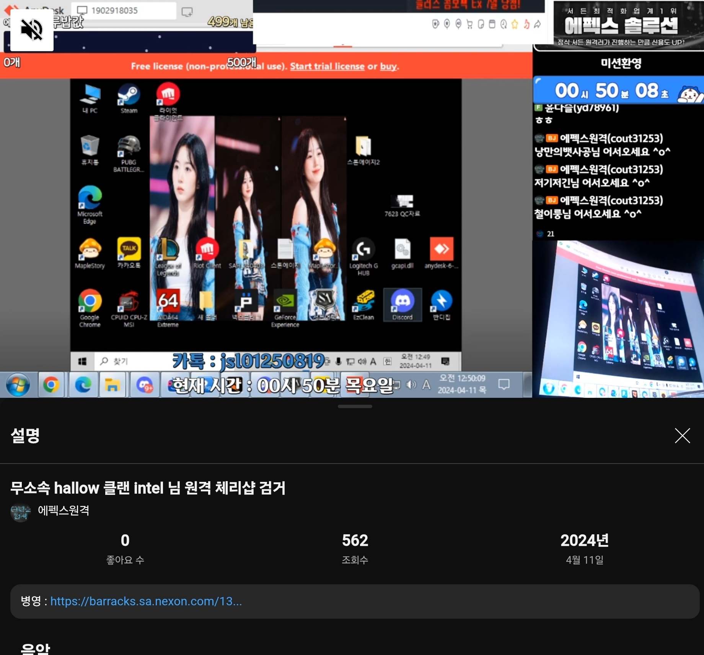Open the Microsoft Edge desktop icon
The height and width of the screenshot is (655, 704).
pyautogui.click(x=90, y=203)
